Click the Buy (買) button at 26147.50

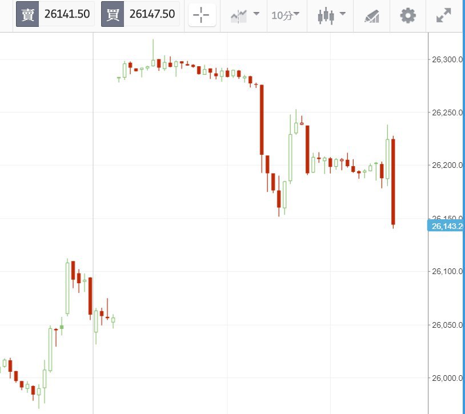152,14
